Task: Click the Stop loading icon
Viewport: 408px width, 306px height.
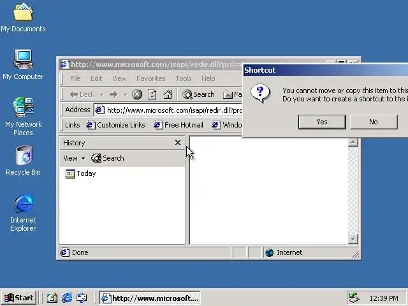Action: [x=137, y=94]
